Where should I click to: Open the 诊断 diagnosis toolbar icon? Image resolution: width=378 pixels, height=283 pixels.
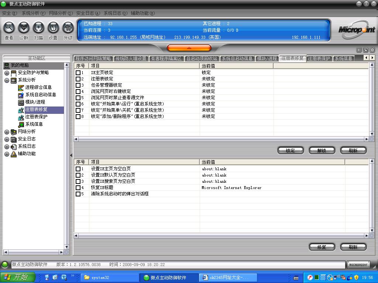click(24, 28)
